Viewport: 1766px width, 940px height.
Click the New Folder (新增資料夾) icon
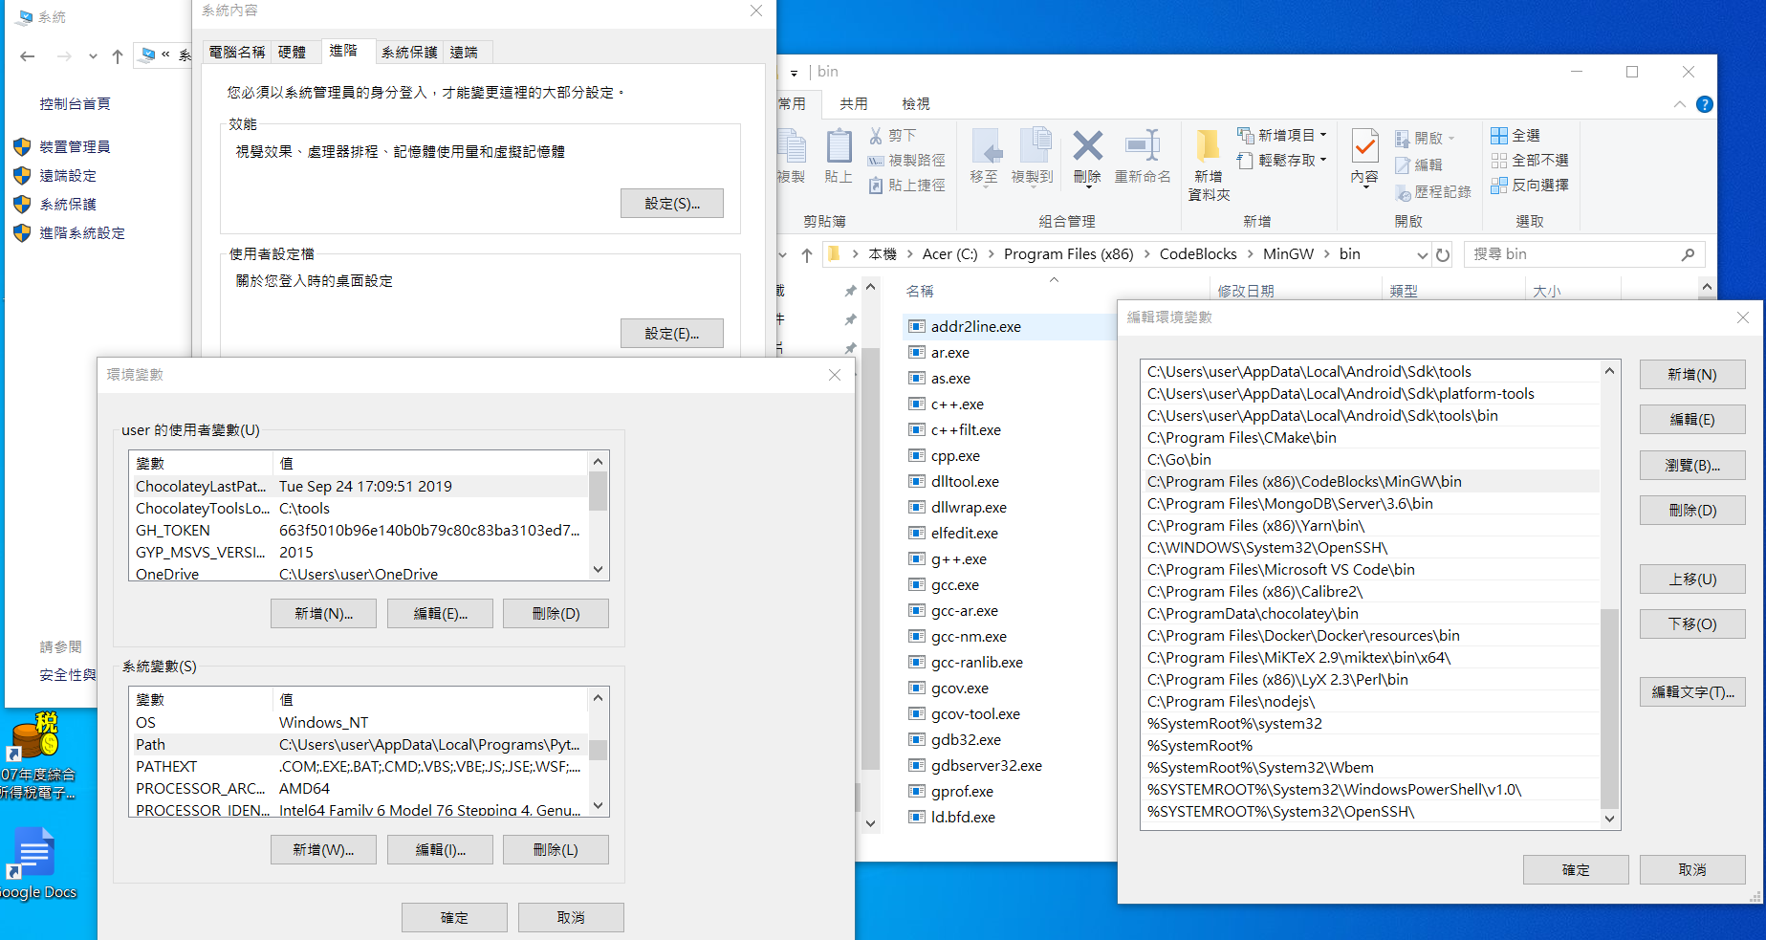[x=1209, y=147]
